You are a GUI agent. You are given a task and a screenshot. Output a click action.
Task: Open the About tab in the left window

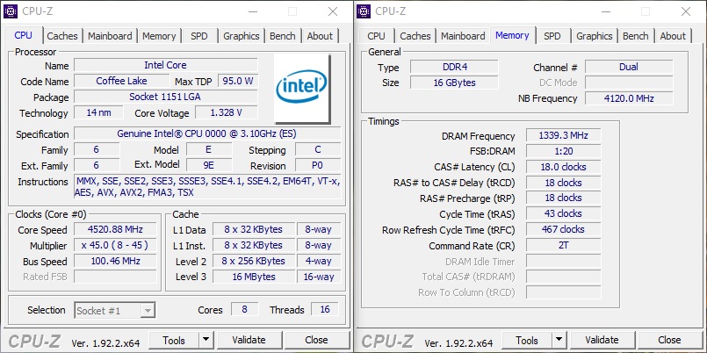320,36
